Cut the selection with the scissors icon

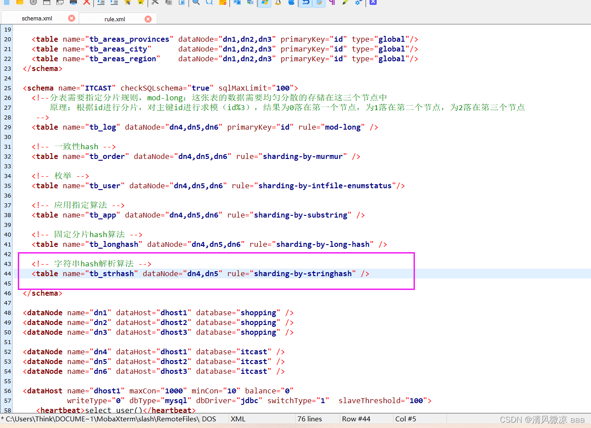pyautogui.click(x=155, y=2)
